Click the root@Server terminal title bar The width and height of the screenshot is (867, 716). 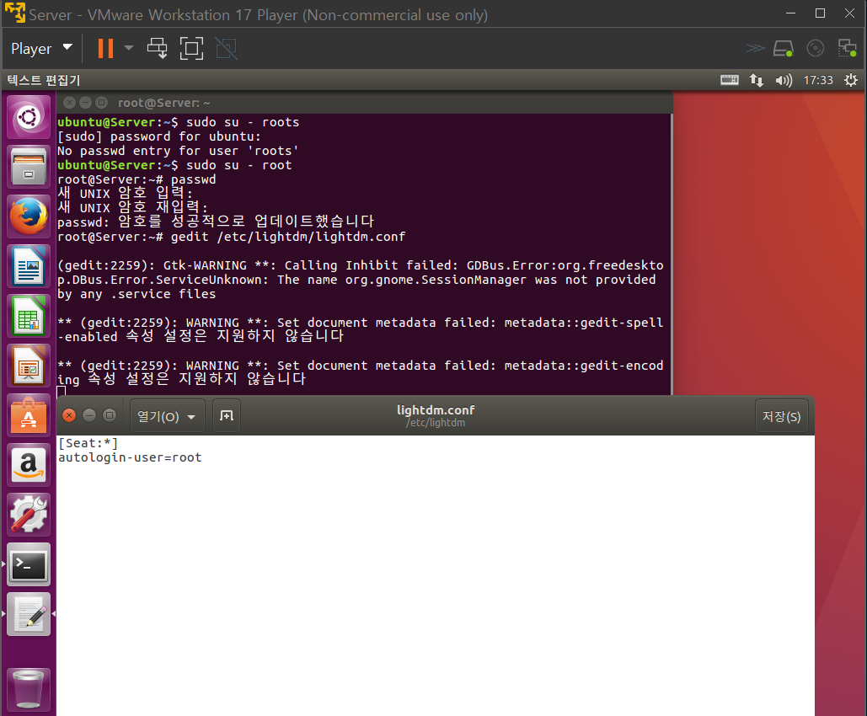point(365,103)
